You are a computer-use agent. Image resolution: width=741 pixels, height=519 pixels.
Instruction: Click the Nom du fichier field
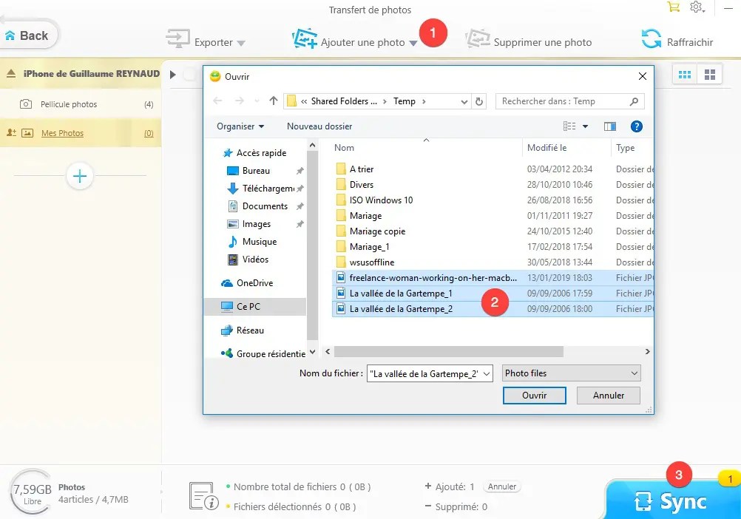pyautogui.click(x=430, y=373)
